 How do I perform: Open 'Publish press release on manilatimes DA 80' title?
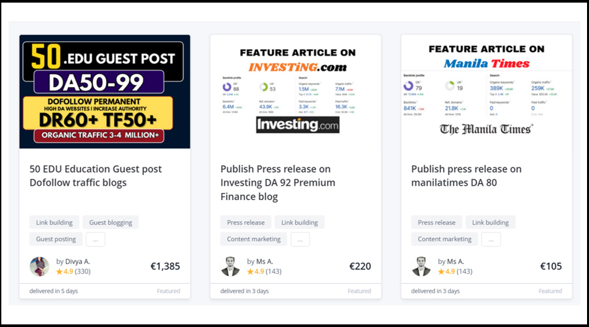pyautogui.click(x=466, y=176)
